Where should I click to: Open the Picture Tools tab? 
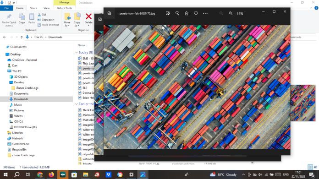click(64, 8)
